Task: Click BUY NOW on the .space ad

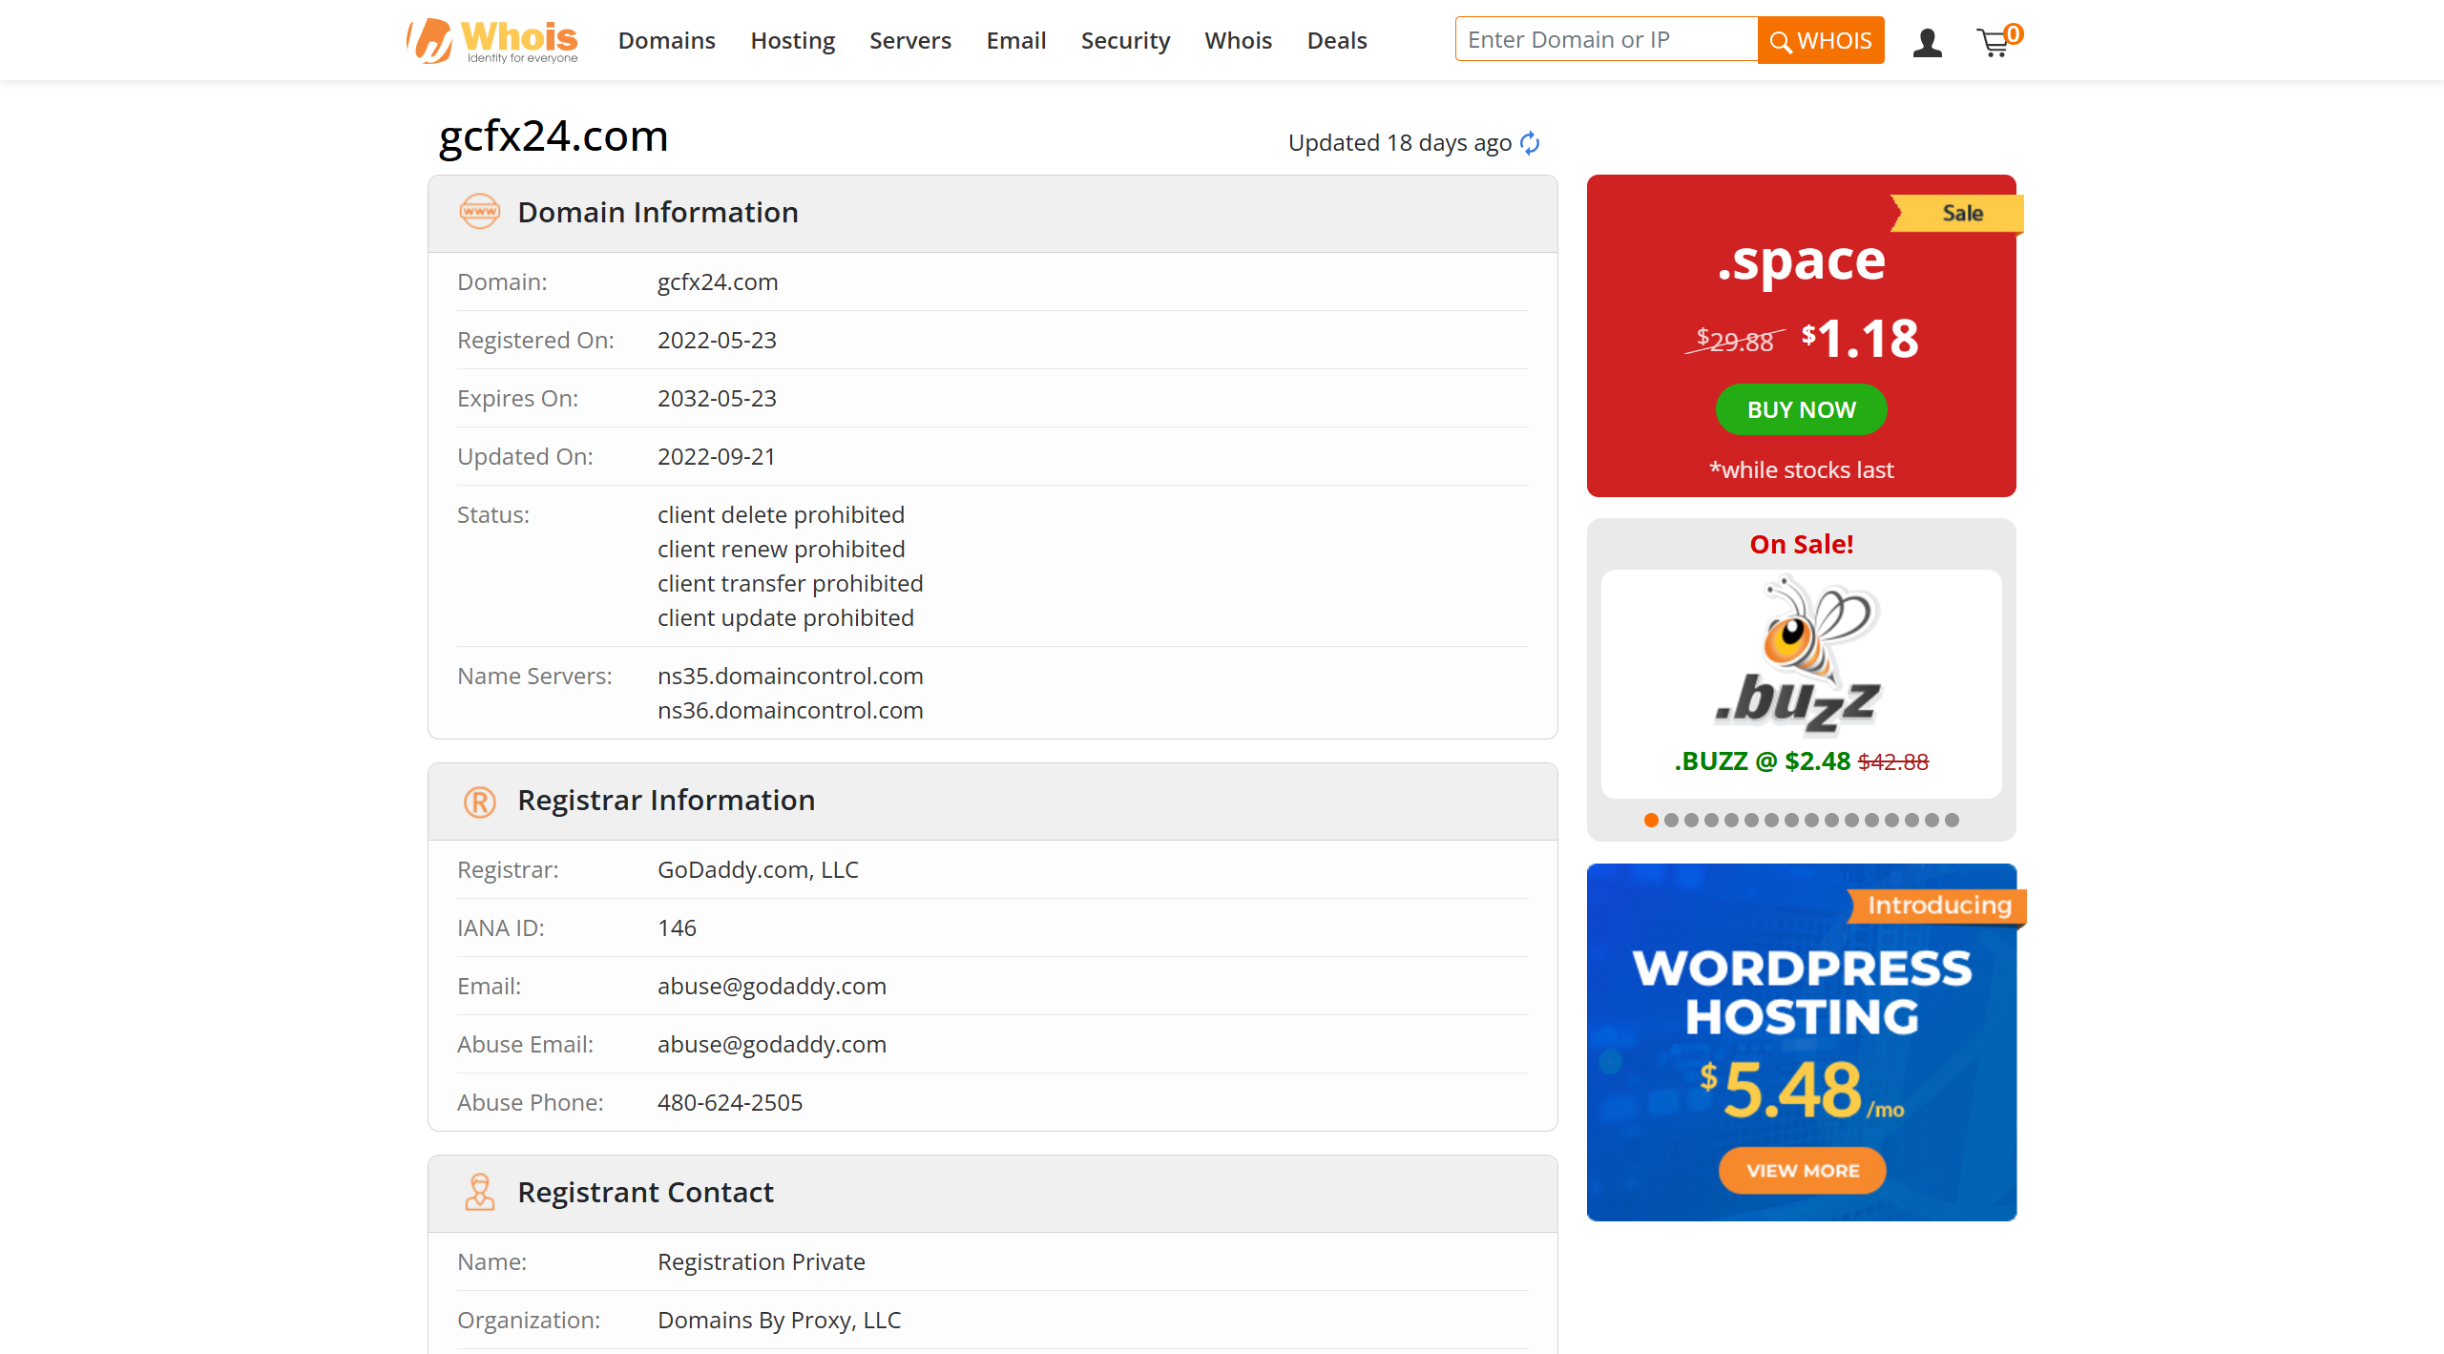Action: pyautogui.click(x=1801, y=409)
